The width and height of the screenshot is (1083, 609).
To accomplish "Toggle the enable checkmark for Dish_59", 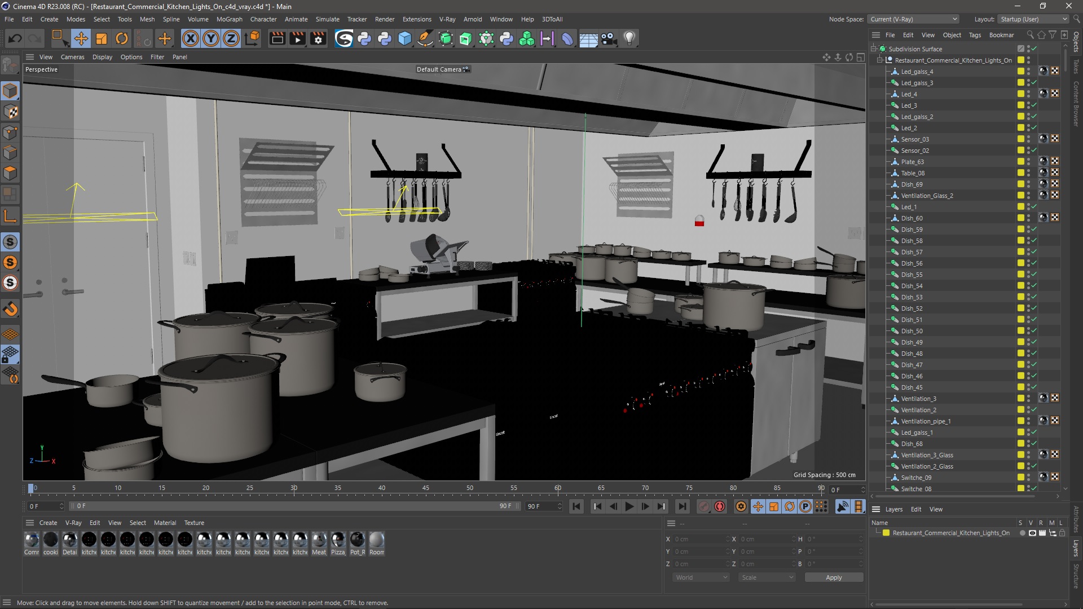I will tap(1034, 230).
